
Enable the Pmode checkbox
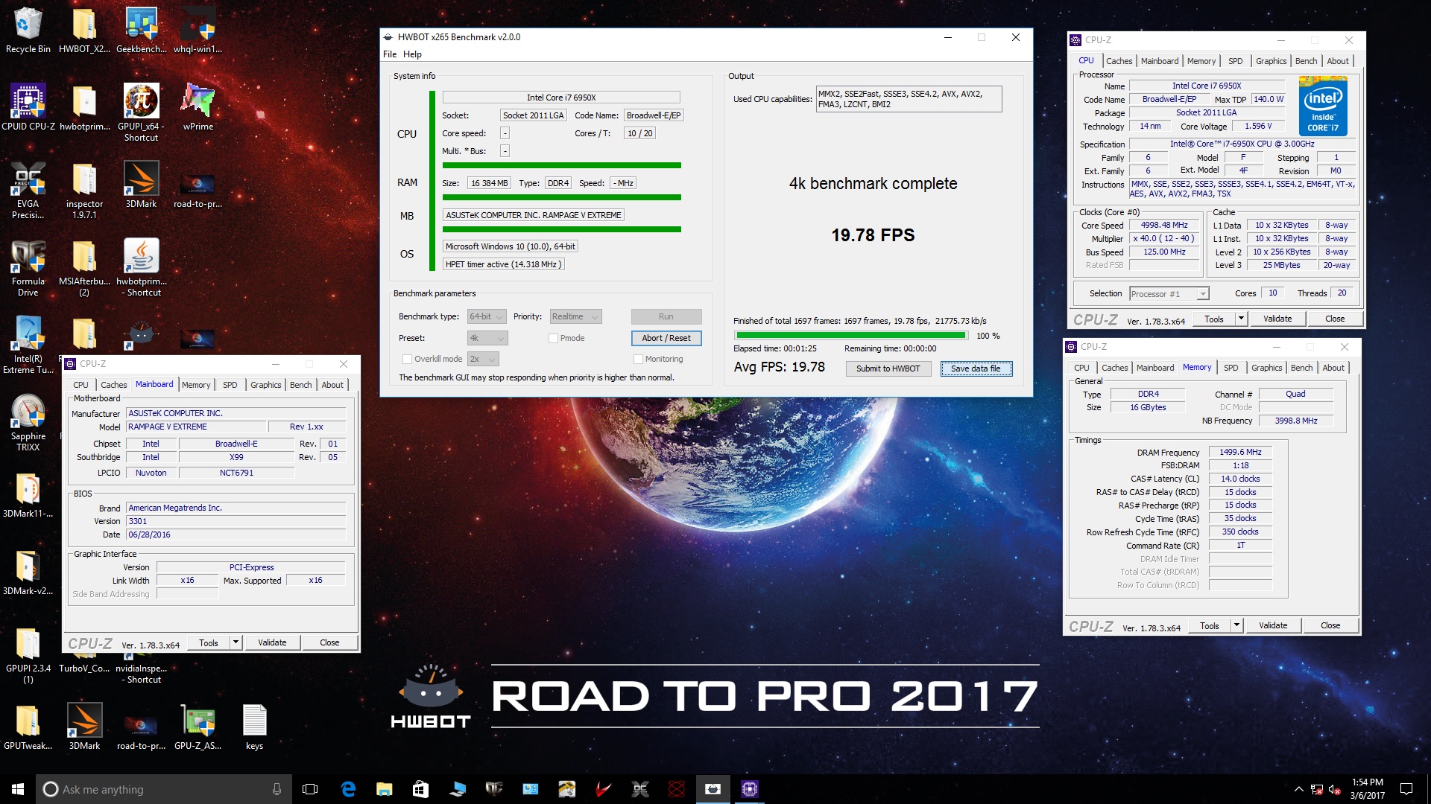click(553, 338)
